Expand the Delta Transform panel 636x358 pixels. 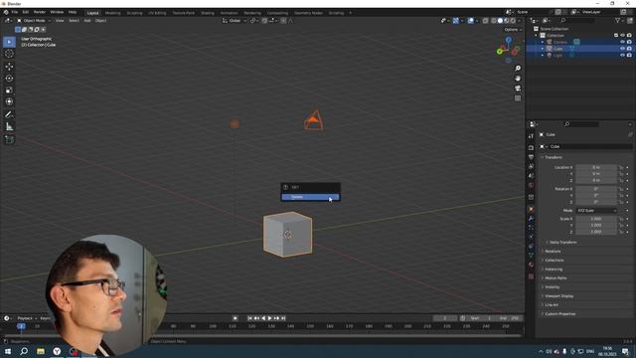562,243
